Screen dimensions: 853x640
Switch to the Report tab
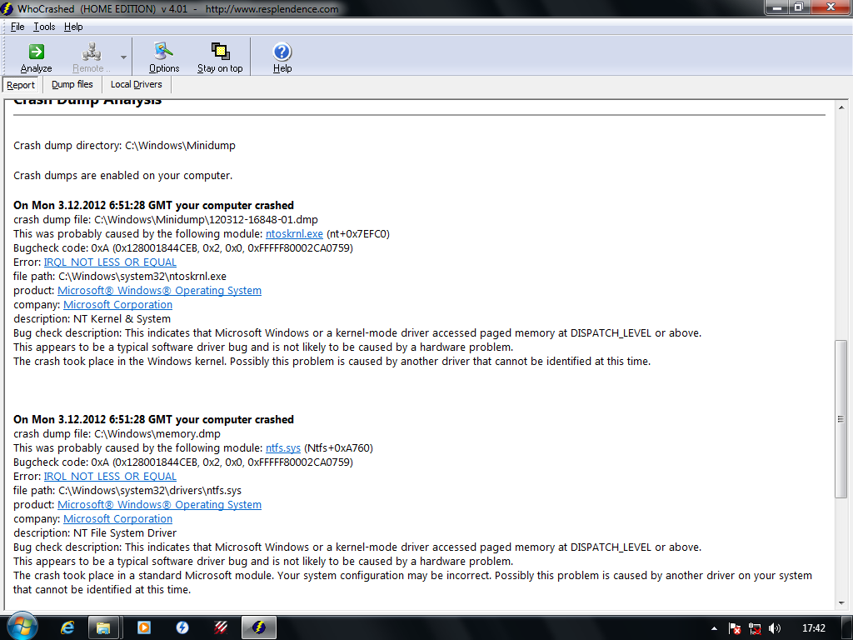21,85
